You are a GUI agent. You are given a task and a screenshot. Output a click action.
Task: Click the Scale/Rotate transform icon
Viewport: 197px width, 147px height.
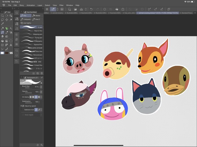coord(123,9)
